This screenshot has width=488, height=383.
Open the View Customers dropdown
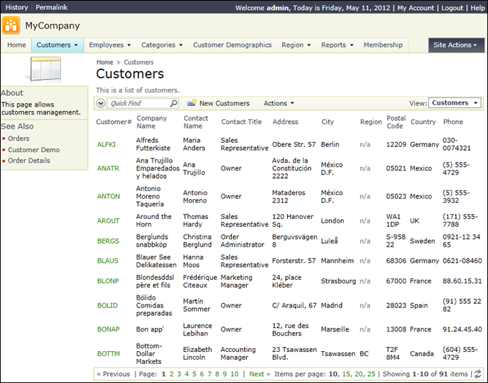click(x=454, y=103)
